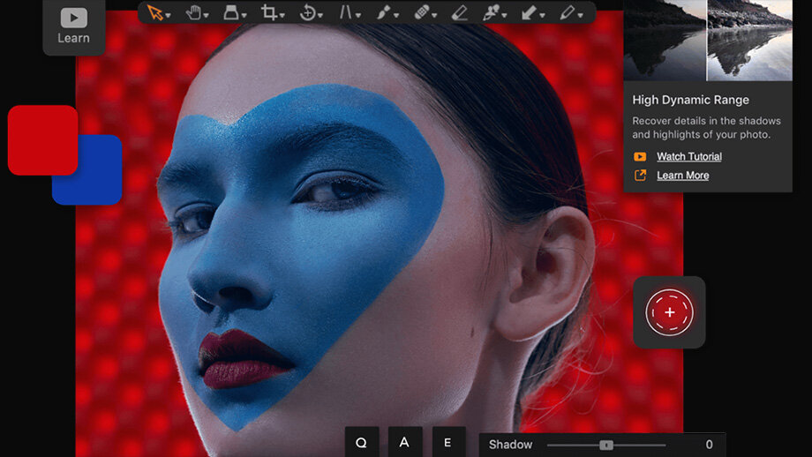Click the High Dynamic Range preview thumbnail
This screenshot has height=457, width=812.
(708, 41)
